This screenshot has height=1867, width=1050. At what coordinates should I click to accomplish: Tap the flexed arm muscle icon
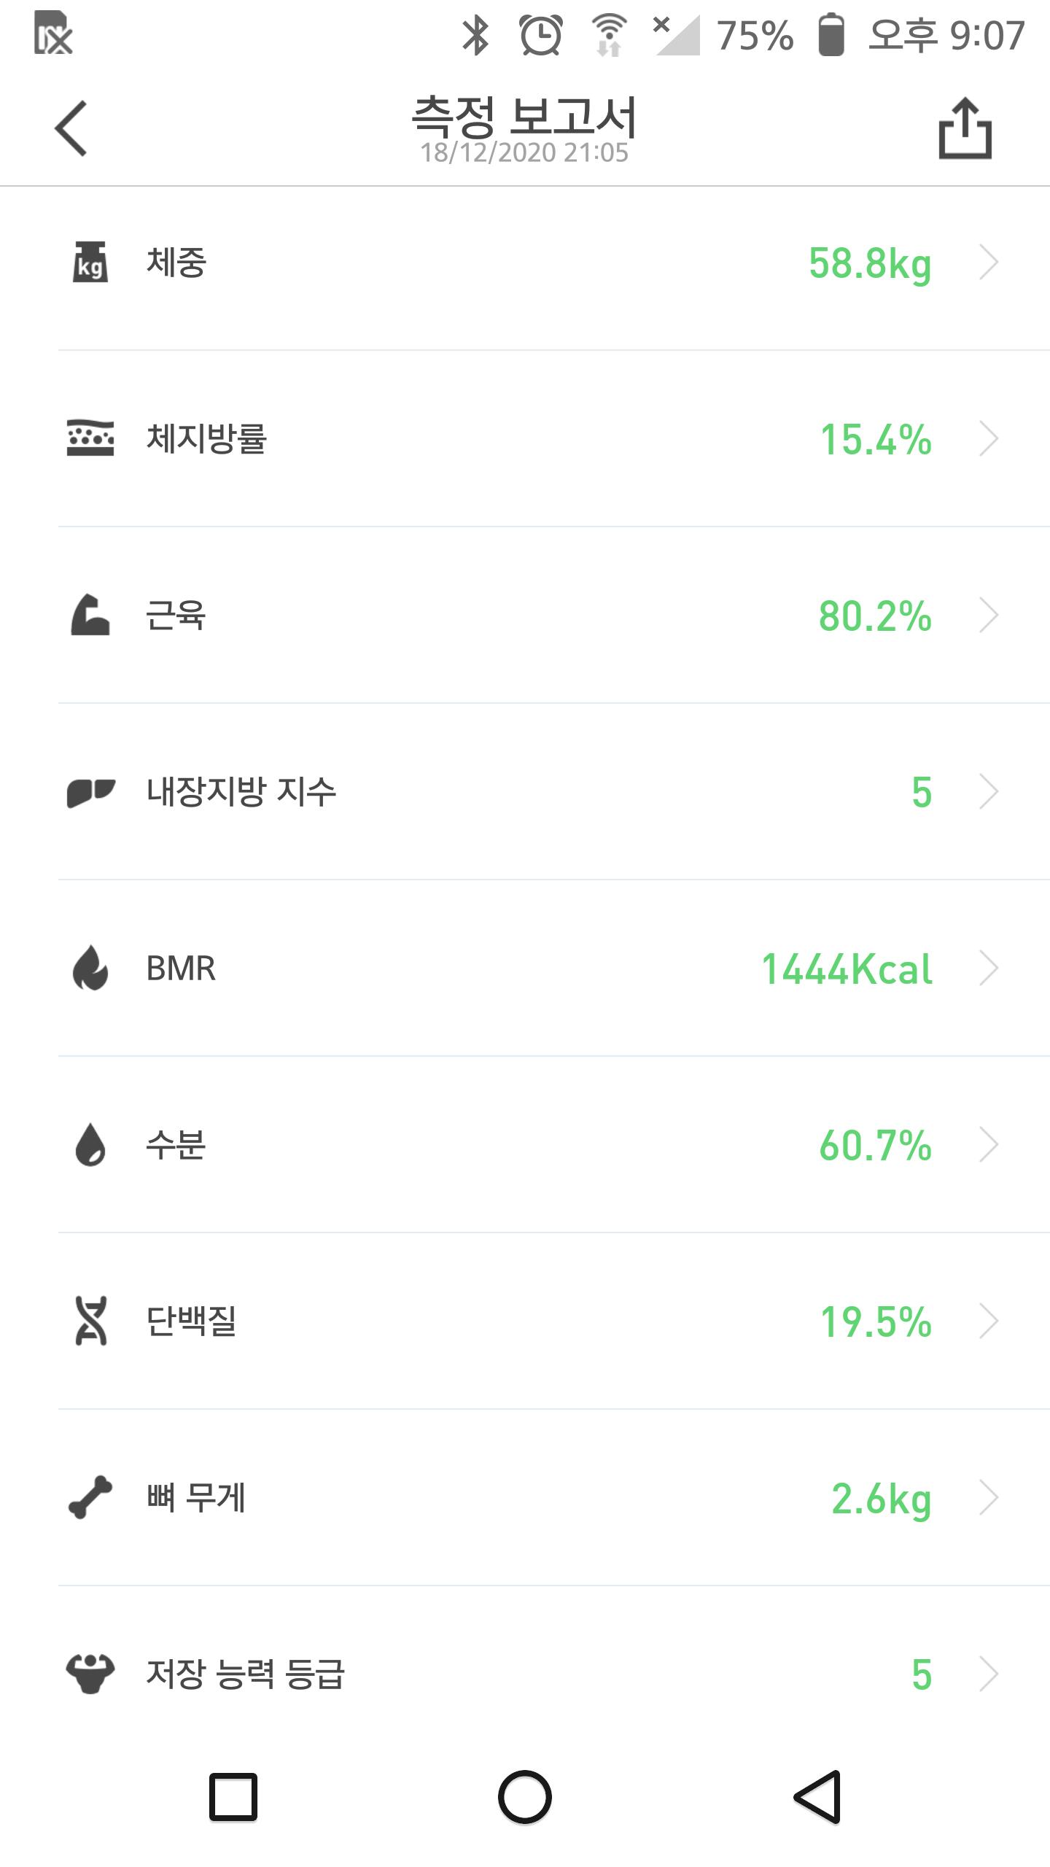click(90, 615)
